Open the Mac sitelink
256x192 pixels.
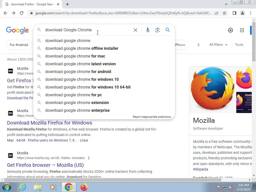click(x=10, y=140)
